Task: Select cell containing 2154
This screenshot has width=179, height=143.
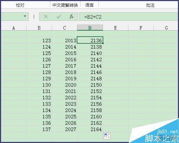Action: 90,97
